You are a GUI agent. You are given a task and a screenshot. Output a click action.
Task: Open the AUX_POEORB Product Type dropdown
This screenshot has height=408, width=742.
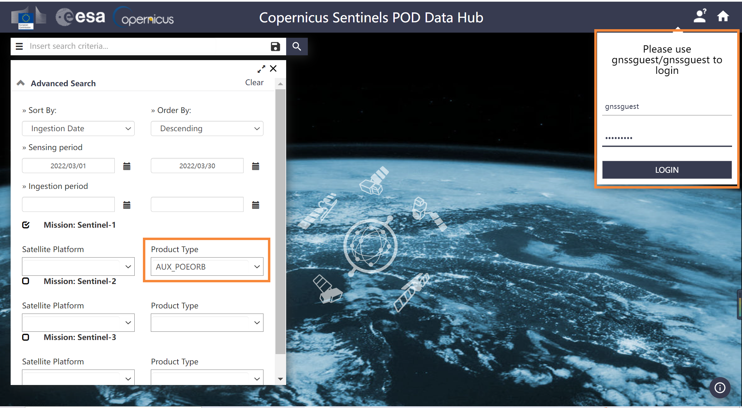[x=206, y=267]
